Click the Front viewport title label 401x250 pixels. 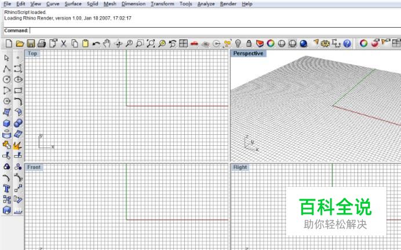[x=34, y=167]
